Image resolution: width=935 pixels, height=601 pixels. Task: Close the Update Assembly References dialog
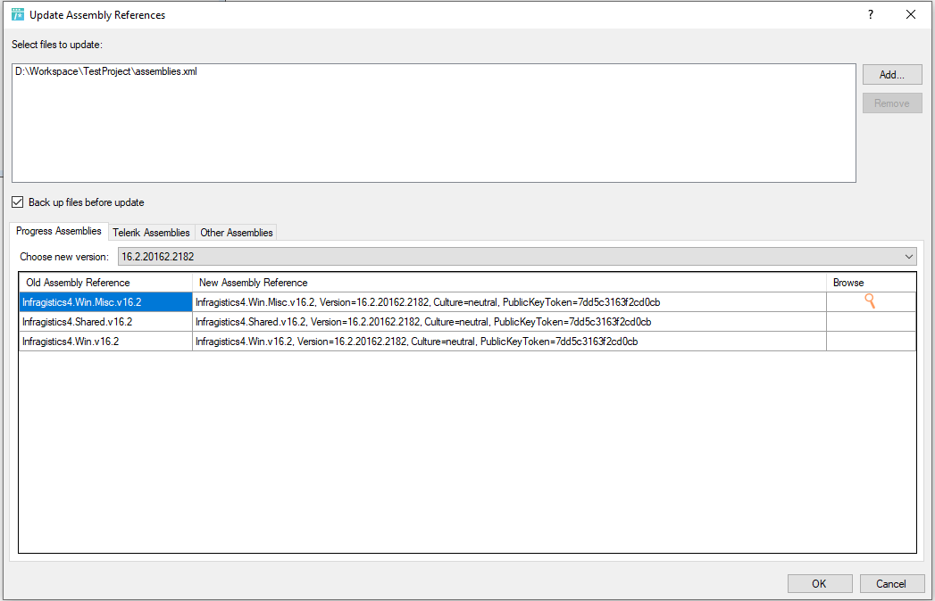pos(911,14)
